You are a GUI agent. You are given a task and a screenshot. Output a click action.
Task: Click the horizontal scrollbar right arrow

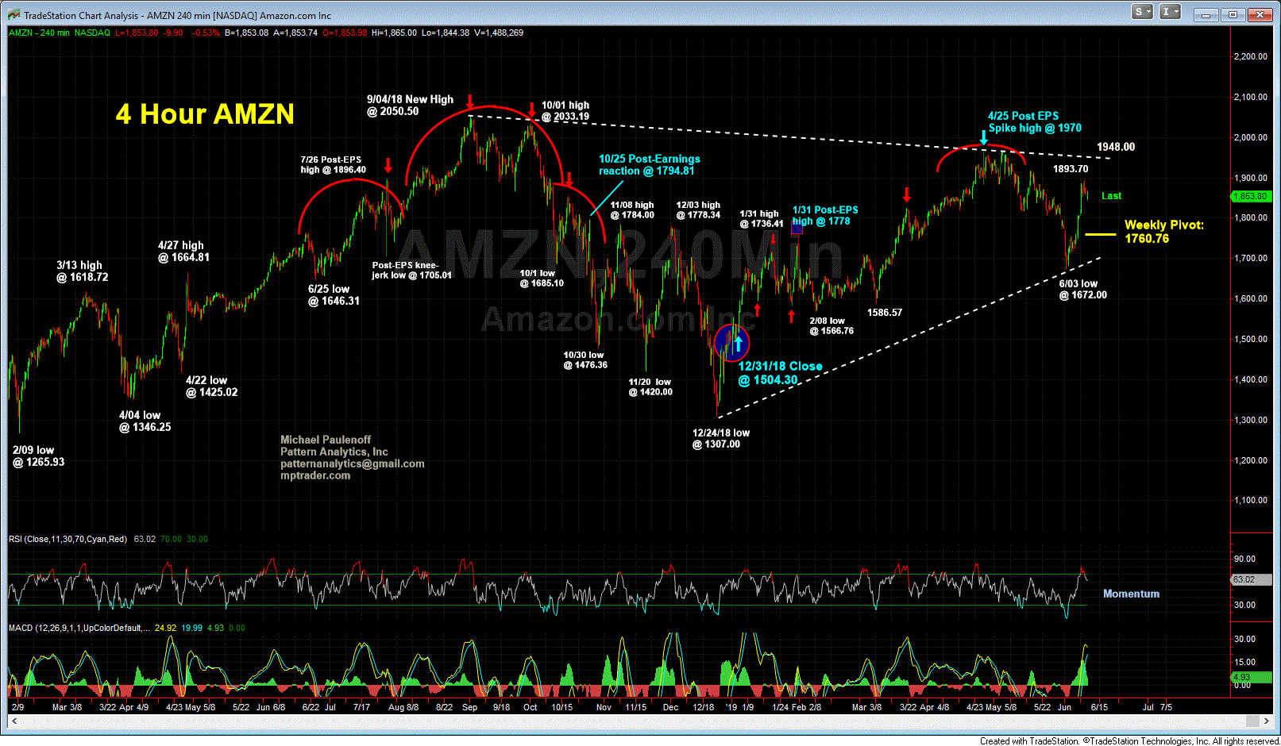click(1267, 721)
